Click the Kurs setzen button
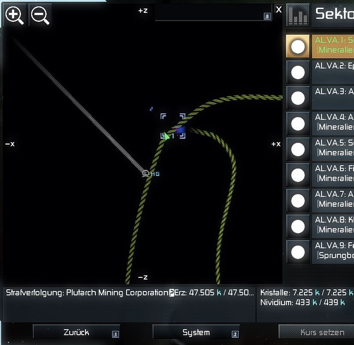Image resolution: width=354 pixels, height=345 pixels. point(316,333)
